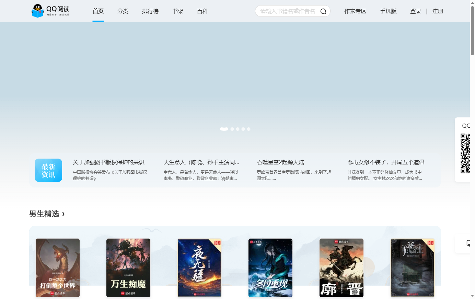Open news 吞噬星空2起源大陆
The height and width of the screenshot is (299, 475).
[x=280, y=162]
